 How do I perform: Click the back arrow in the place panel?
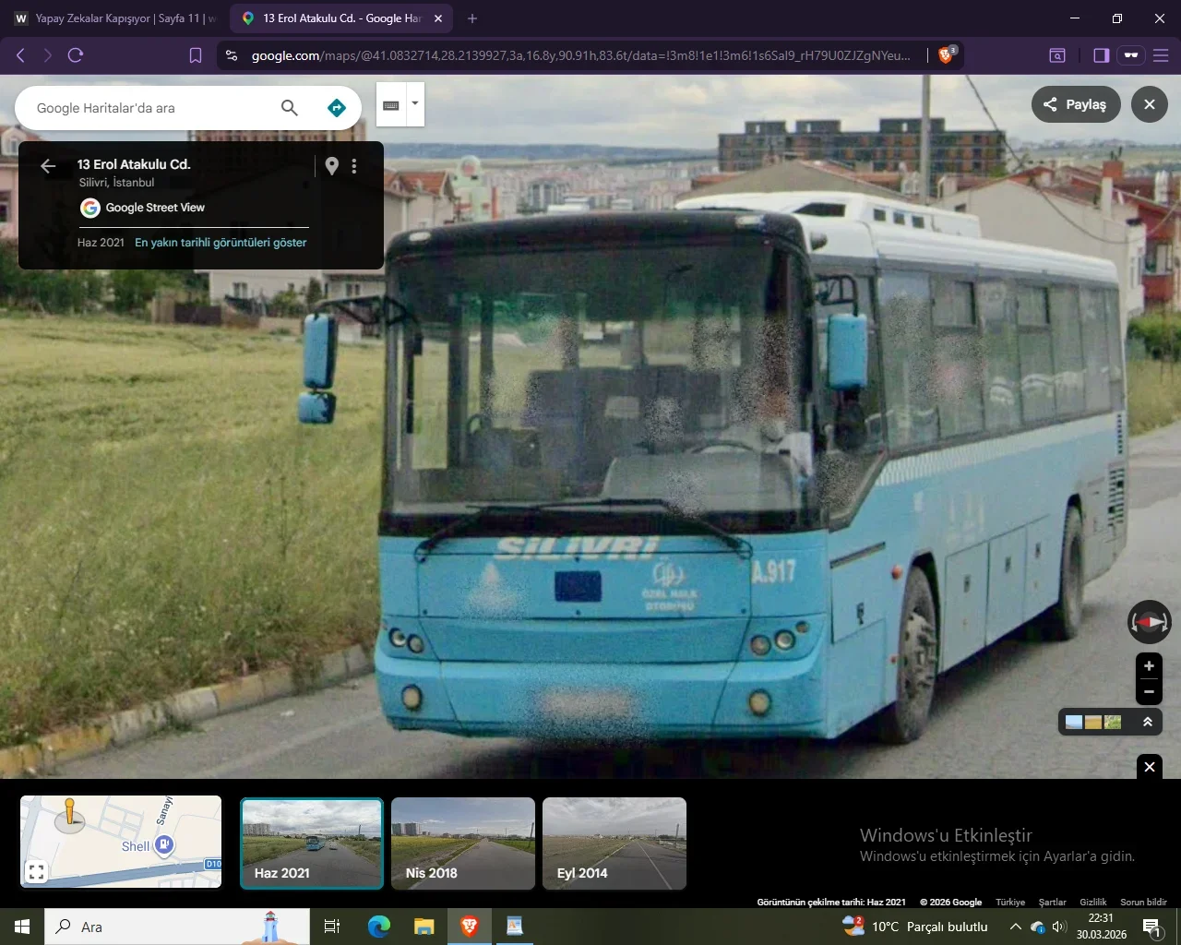[47, 166]
